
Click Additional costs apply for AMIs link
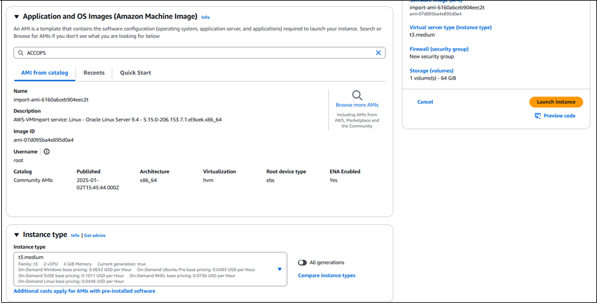tap(84, 291)
